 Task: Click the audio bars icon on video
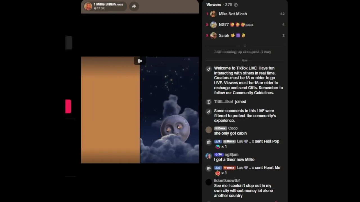140,61
